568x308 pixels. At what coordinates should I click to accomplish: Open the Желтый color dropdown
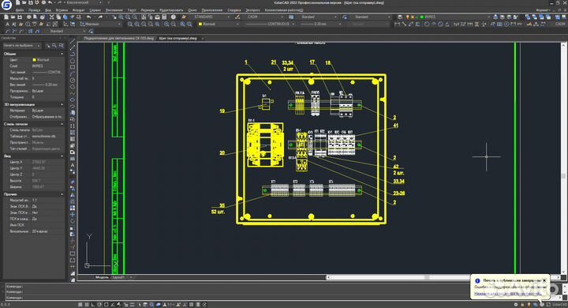[218, 24]
